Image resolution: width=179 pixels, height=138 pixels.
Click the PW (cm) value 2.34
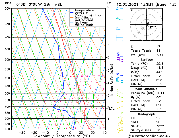(x=160, y=55)
